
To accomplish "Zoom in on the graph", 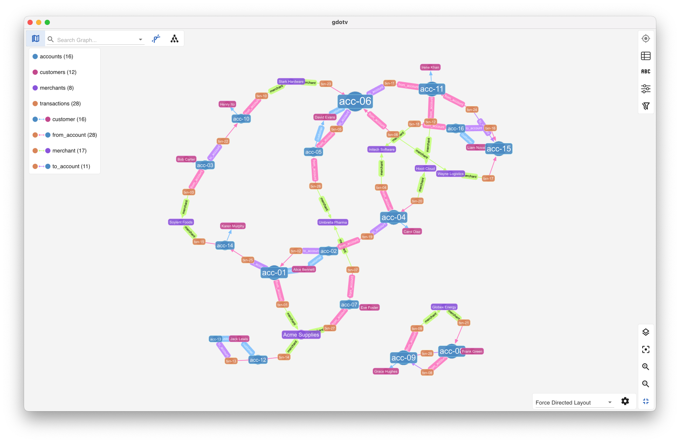I will point(646,367).
